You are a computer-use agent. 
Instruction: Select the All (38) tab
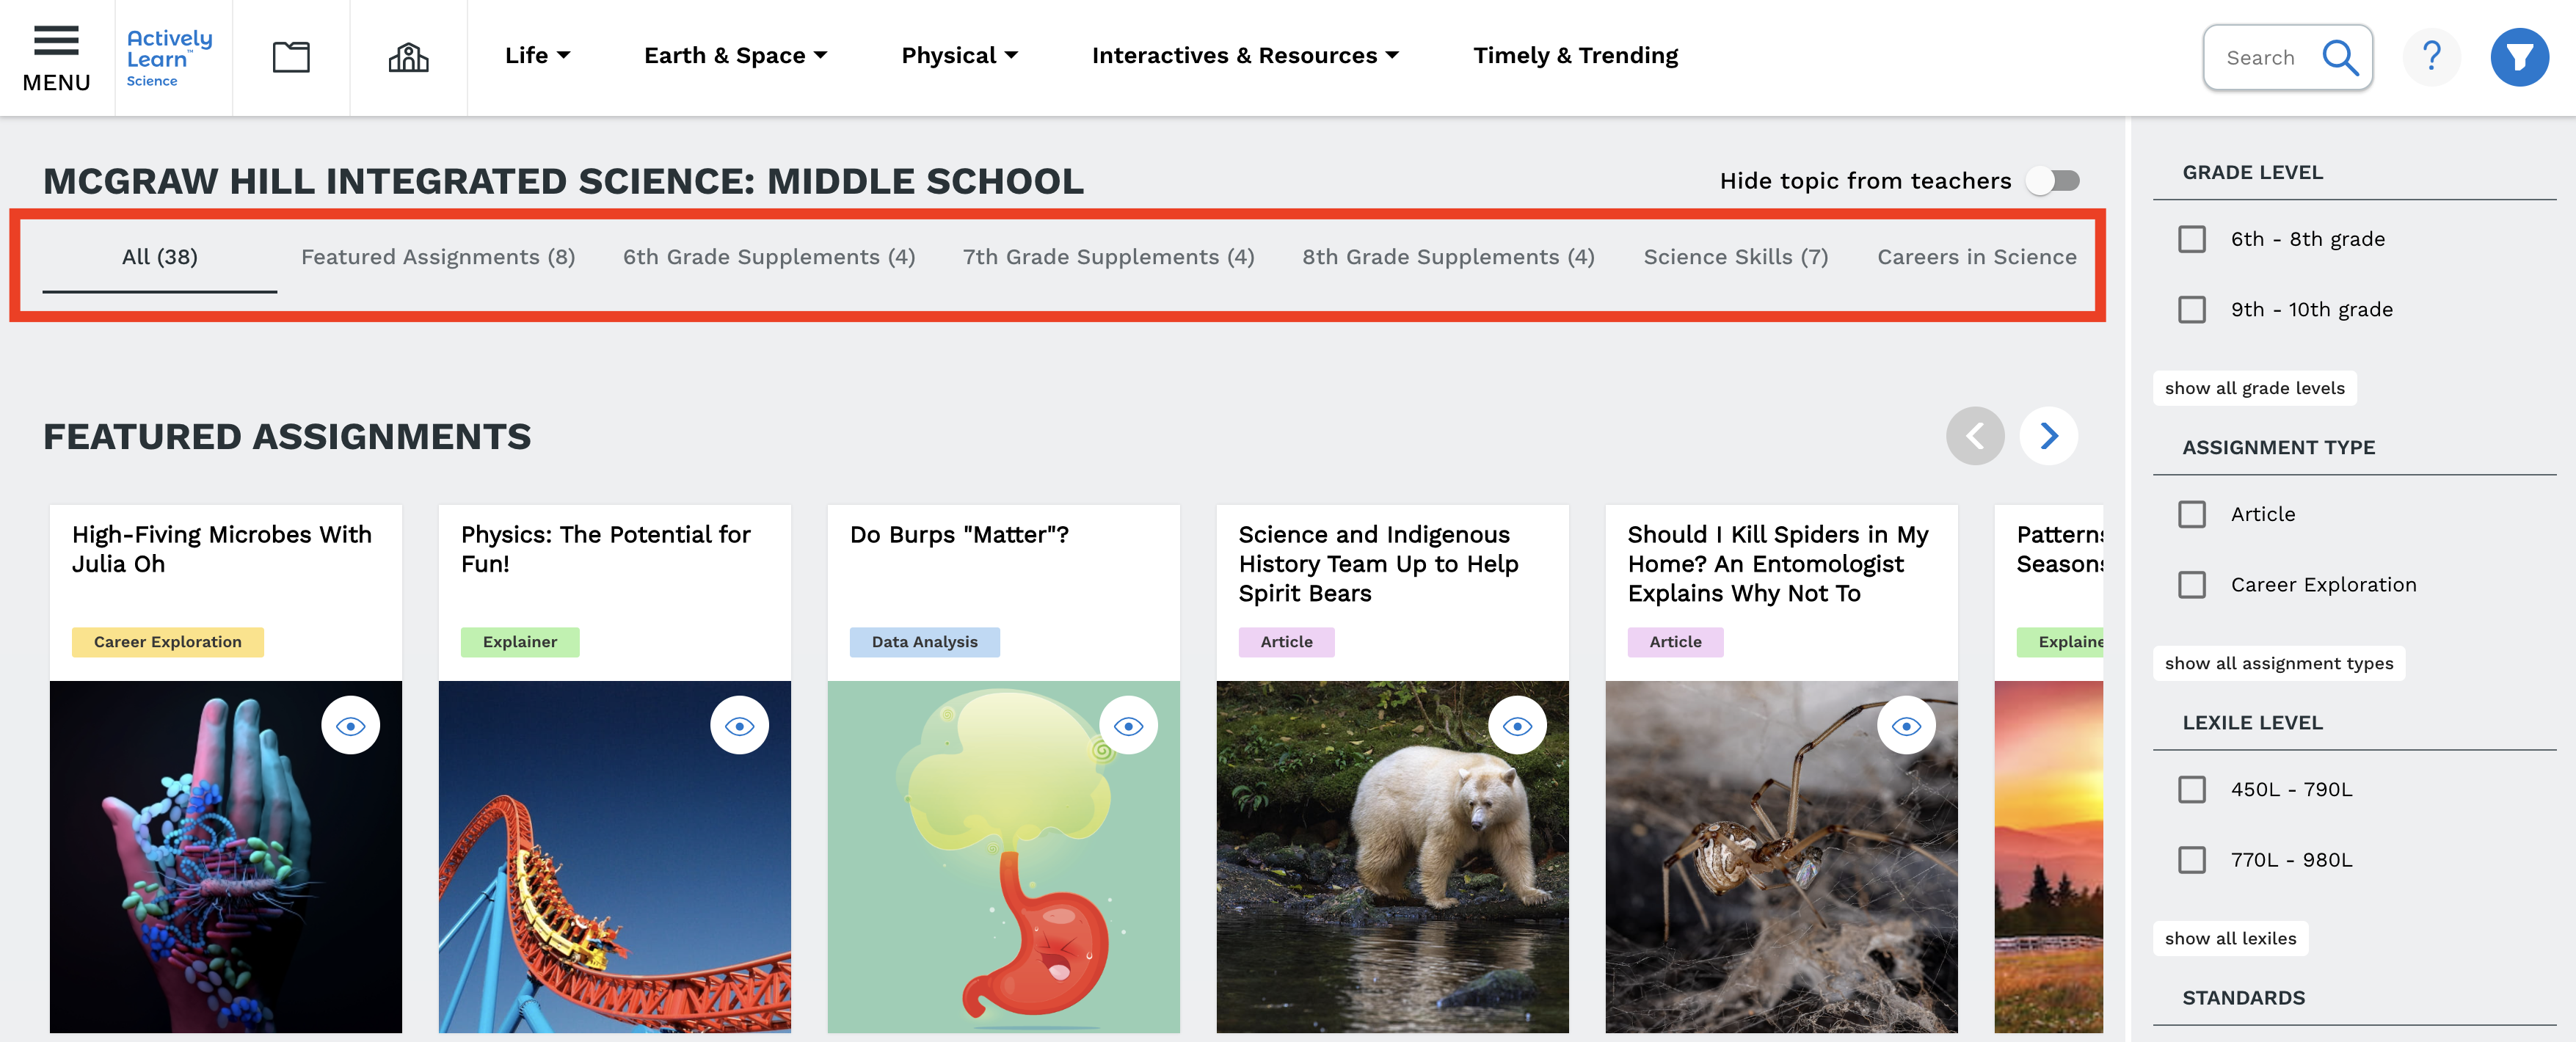tap(160, 257)
